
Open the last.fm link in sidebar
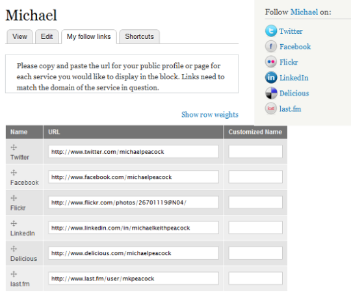pos(290,109)
